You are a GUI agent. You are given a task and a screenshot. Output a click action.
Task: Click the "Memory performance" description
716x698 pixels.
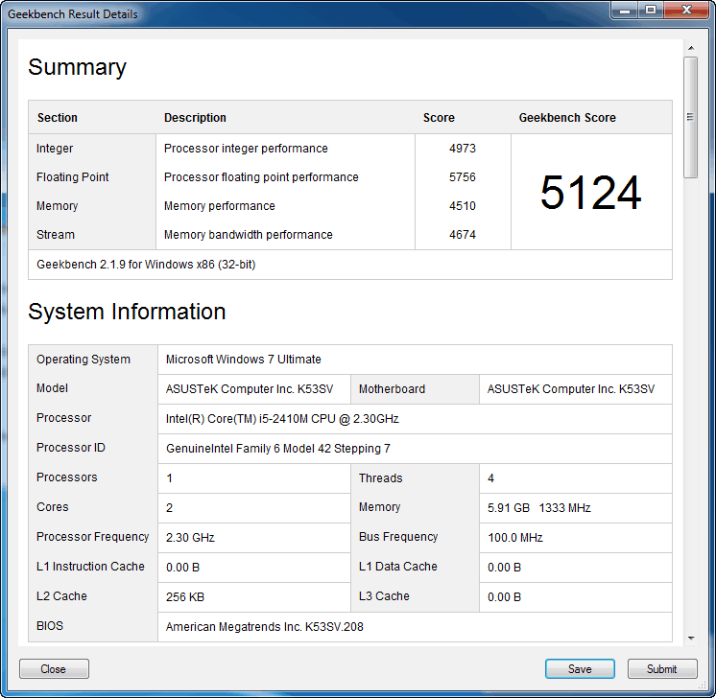tap(219, 206)
